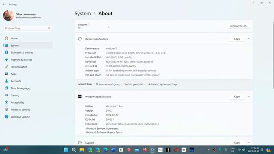Open the Windows Start menu
274x154 pixels.
(x=66, y=150)
